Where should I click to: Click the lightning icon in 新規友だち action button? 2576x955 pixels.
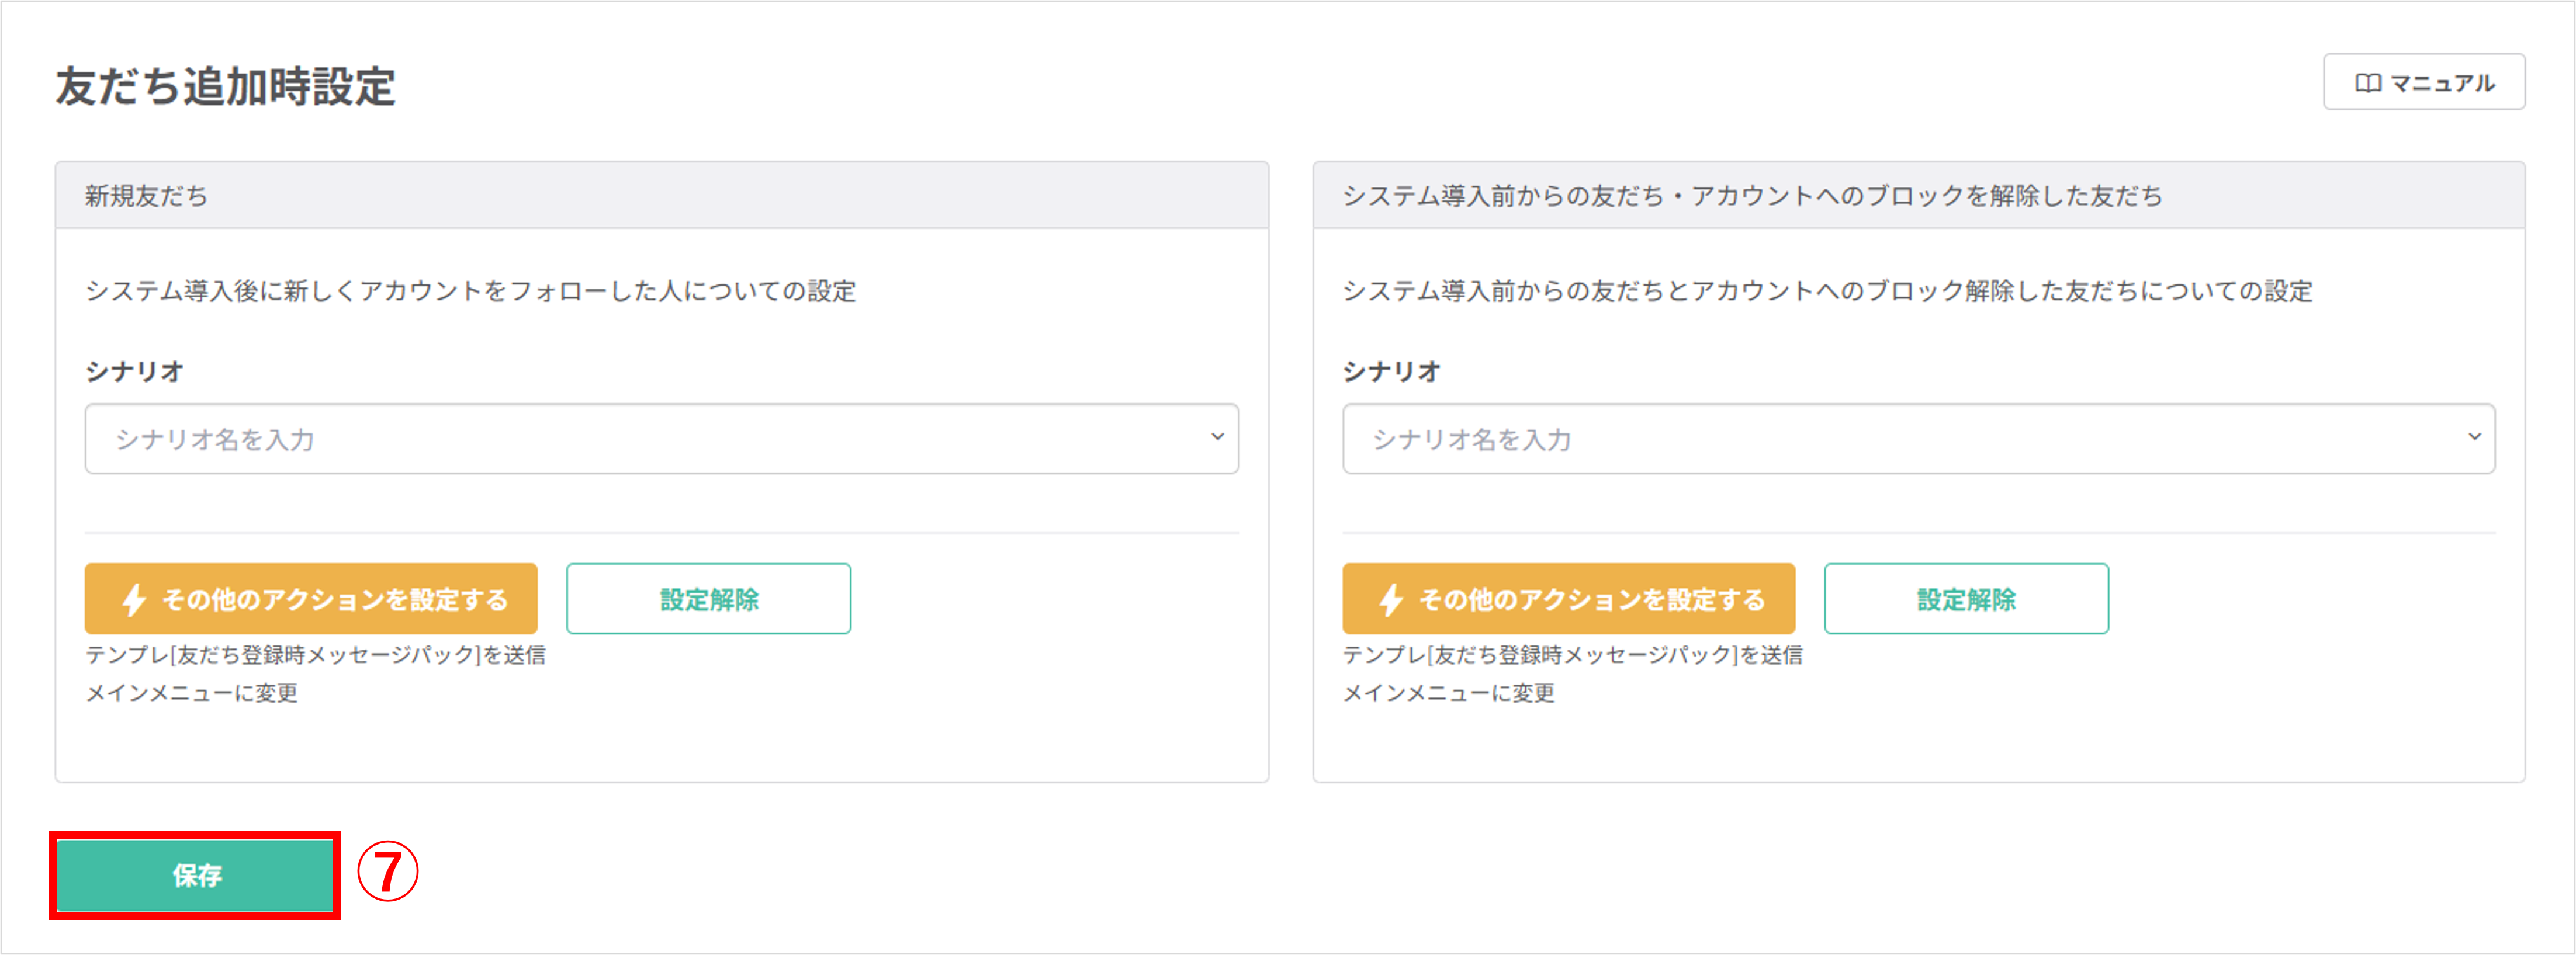[x=134, y=599]
